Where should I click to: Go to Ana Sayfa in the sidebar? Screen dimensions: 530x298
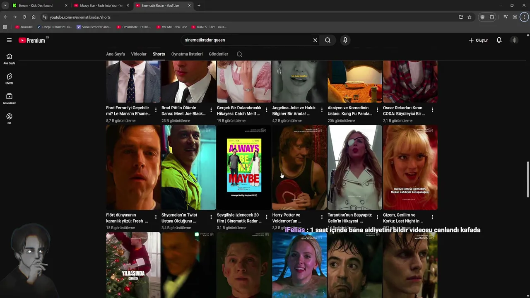(9, 59)
